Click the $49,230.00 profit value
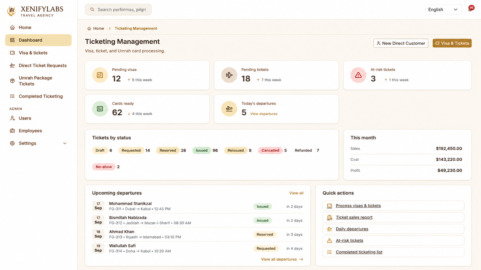The width and height of the screenshot is (481, 270). (450, 171)
